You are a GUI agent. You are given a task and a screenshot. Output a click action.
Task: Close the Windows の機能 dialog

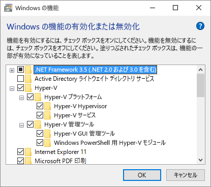pyautogui.click(x=199, y=8)
